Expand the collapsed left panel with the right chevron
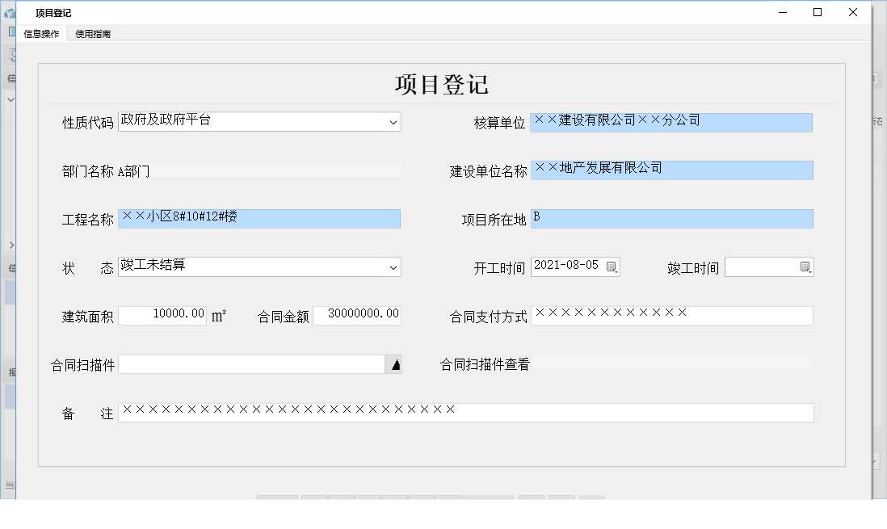The height and width of the screenshot is (529, 887). pos(11,245)
